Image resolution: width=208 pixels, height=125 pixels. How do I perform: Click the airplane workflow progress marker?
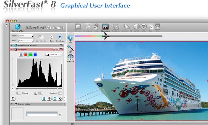106,36
